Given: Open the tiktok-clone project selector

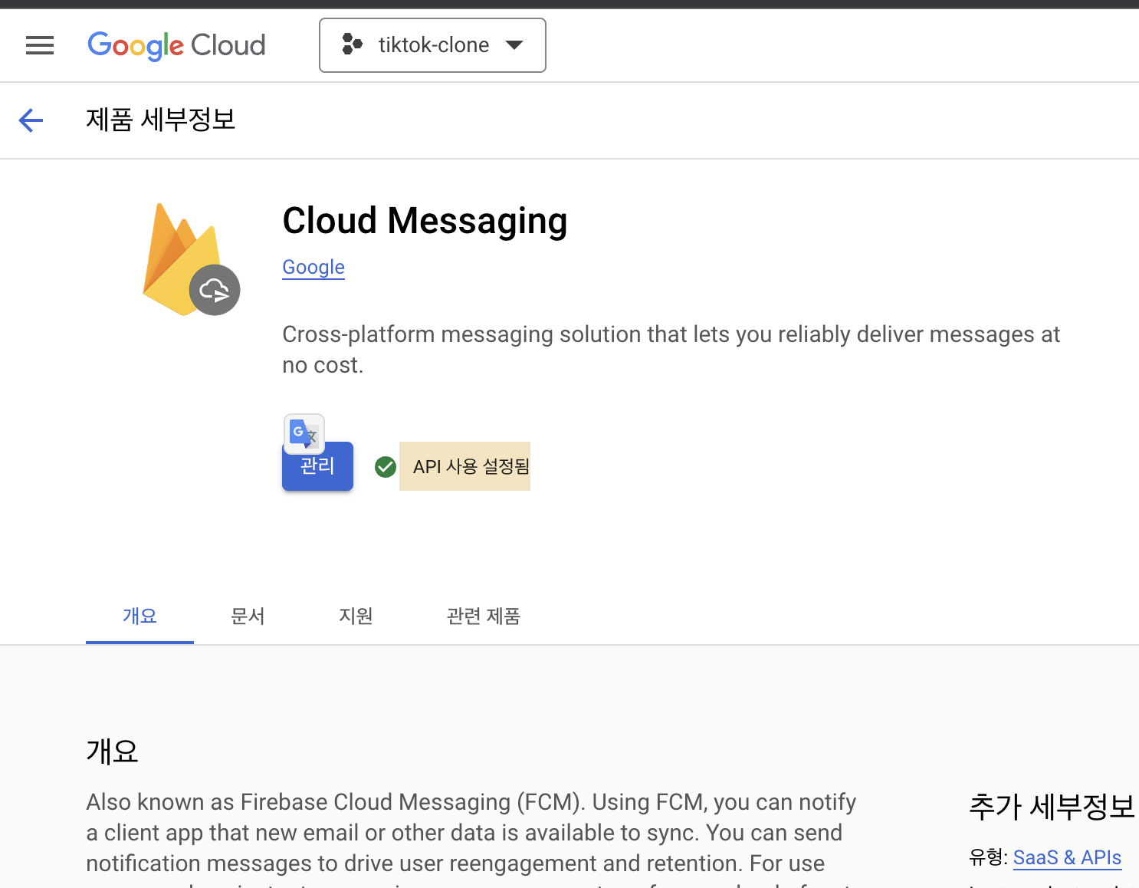Looking at the screenshot, I should click(x=432, y=45).
